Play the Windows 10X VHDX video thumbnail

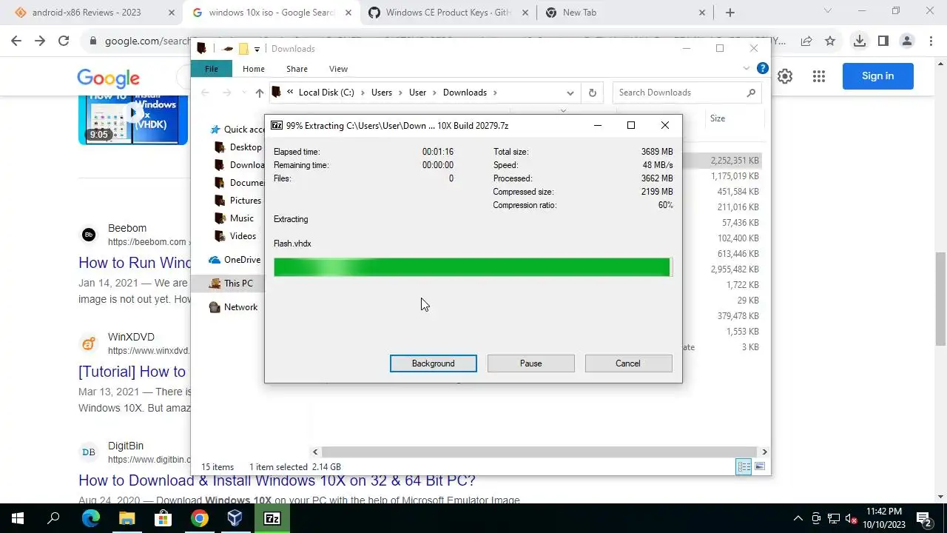[133, 115]
